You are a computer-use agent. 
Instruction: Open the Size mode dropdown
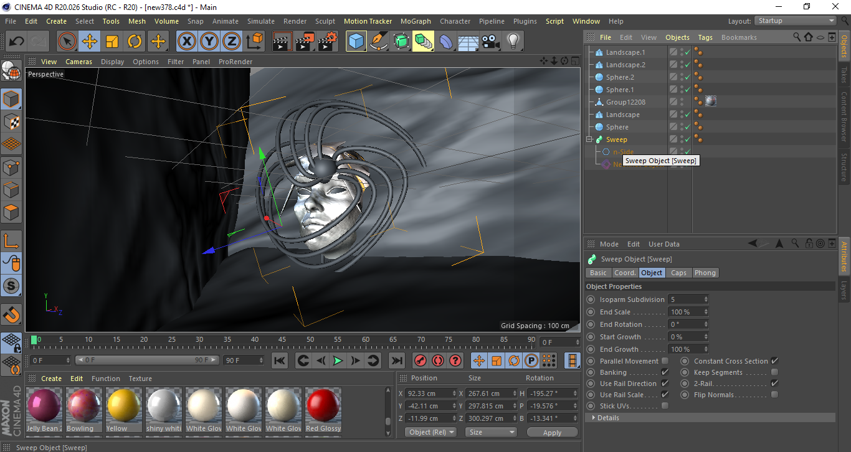point(492,432)
